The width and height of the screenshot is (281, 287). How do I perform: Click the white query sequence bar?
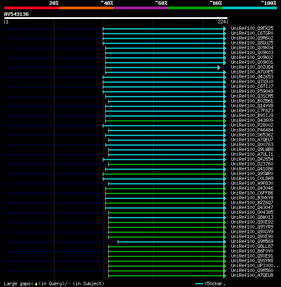click(x=116, y=18)
